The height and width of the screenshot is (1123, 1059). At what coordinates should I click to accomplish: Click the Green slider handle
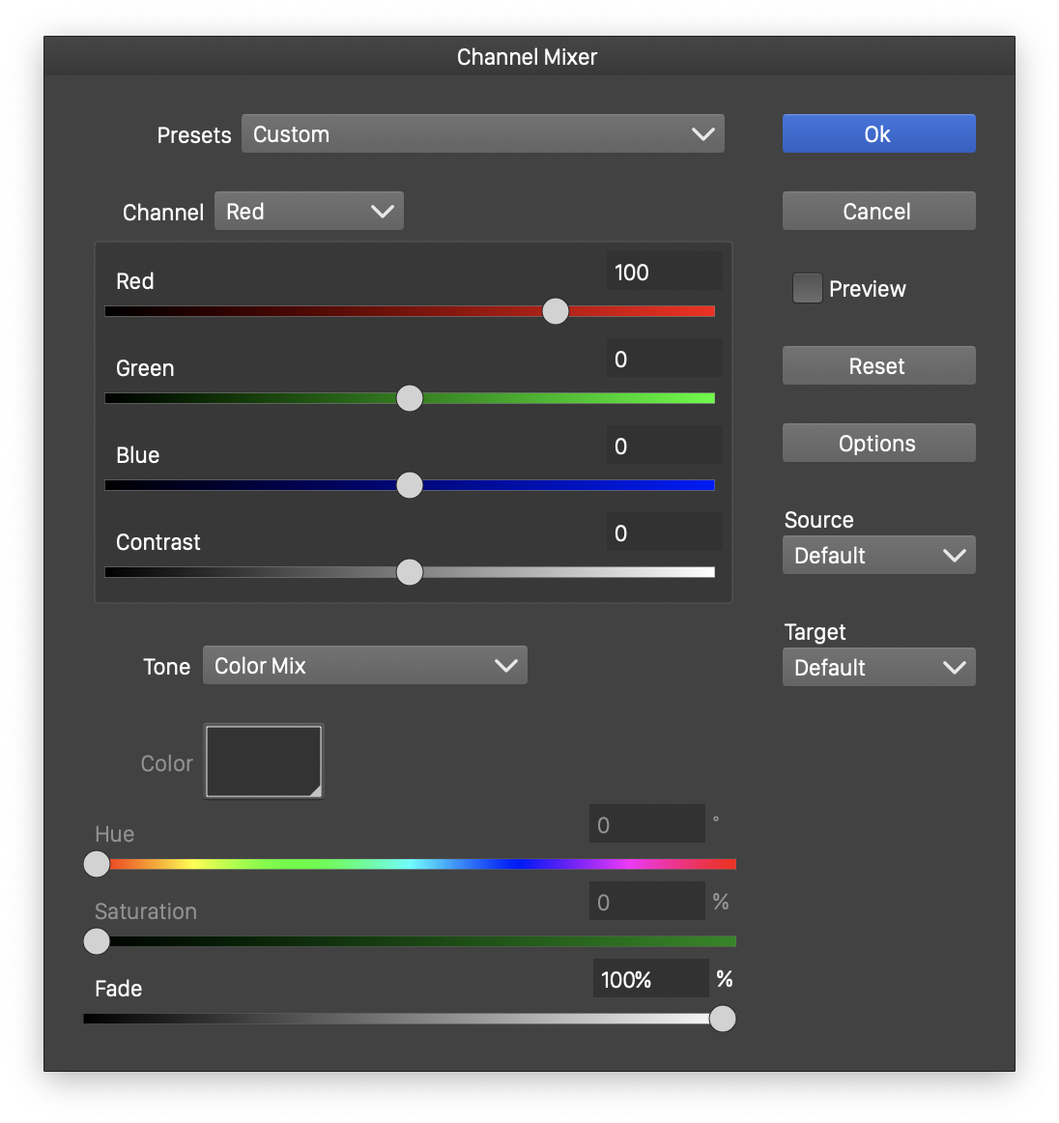point(410,398)
